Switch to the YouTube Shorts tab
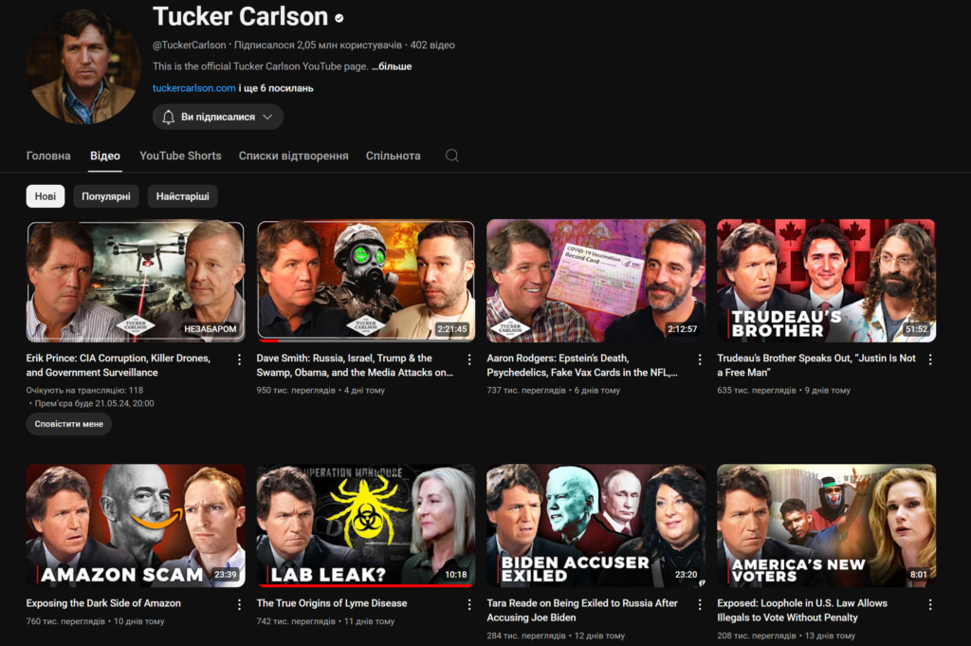971x646 pixels. (x=180, y=156)
